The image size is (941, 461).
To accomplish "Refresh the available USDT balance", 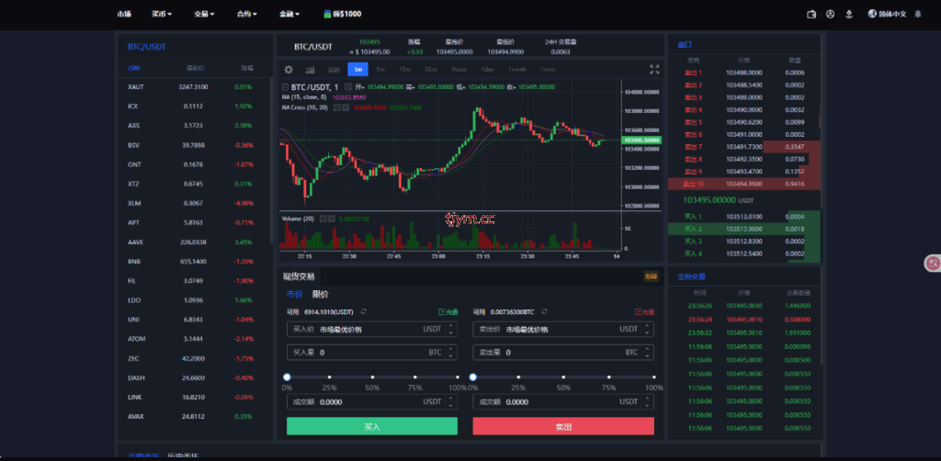I will tap(364, 312).
